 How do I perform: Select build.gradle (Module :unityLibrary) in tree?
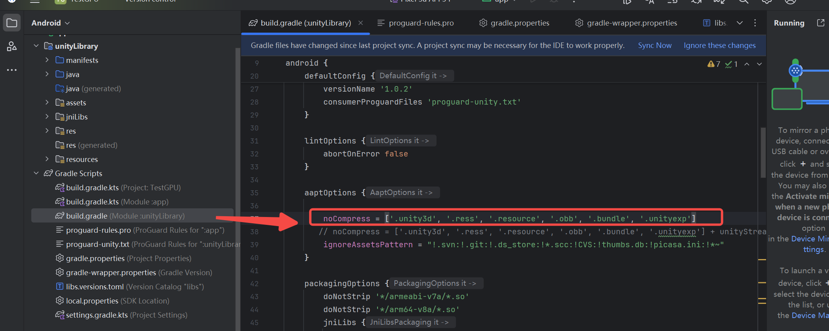[x=133, y=216]
